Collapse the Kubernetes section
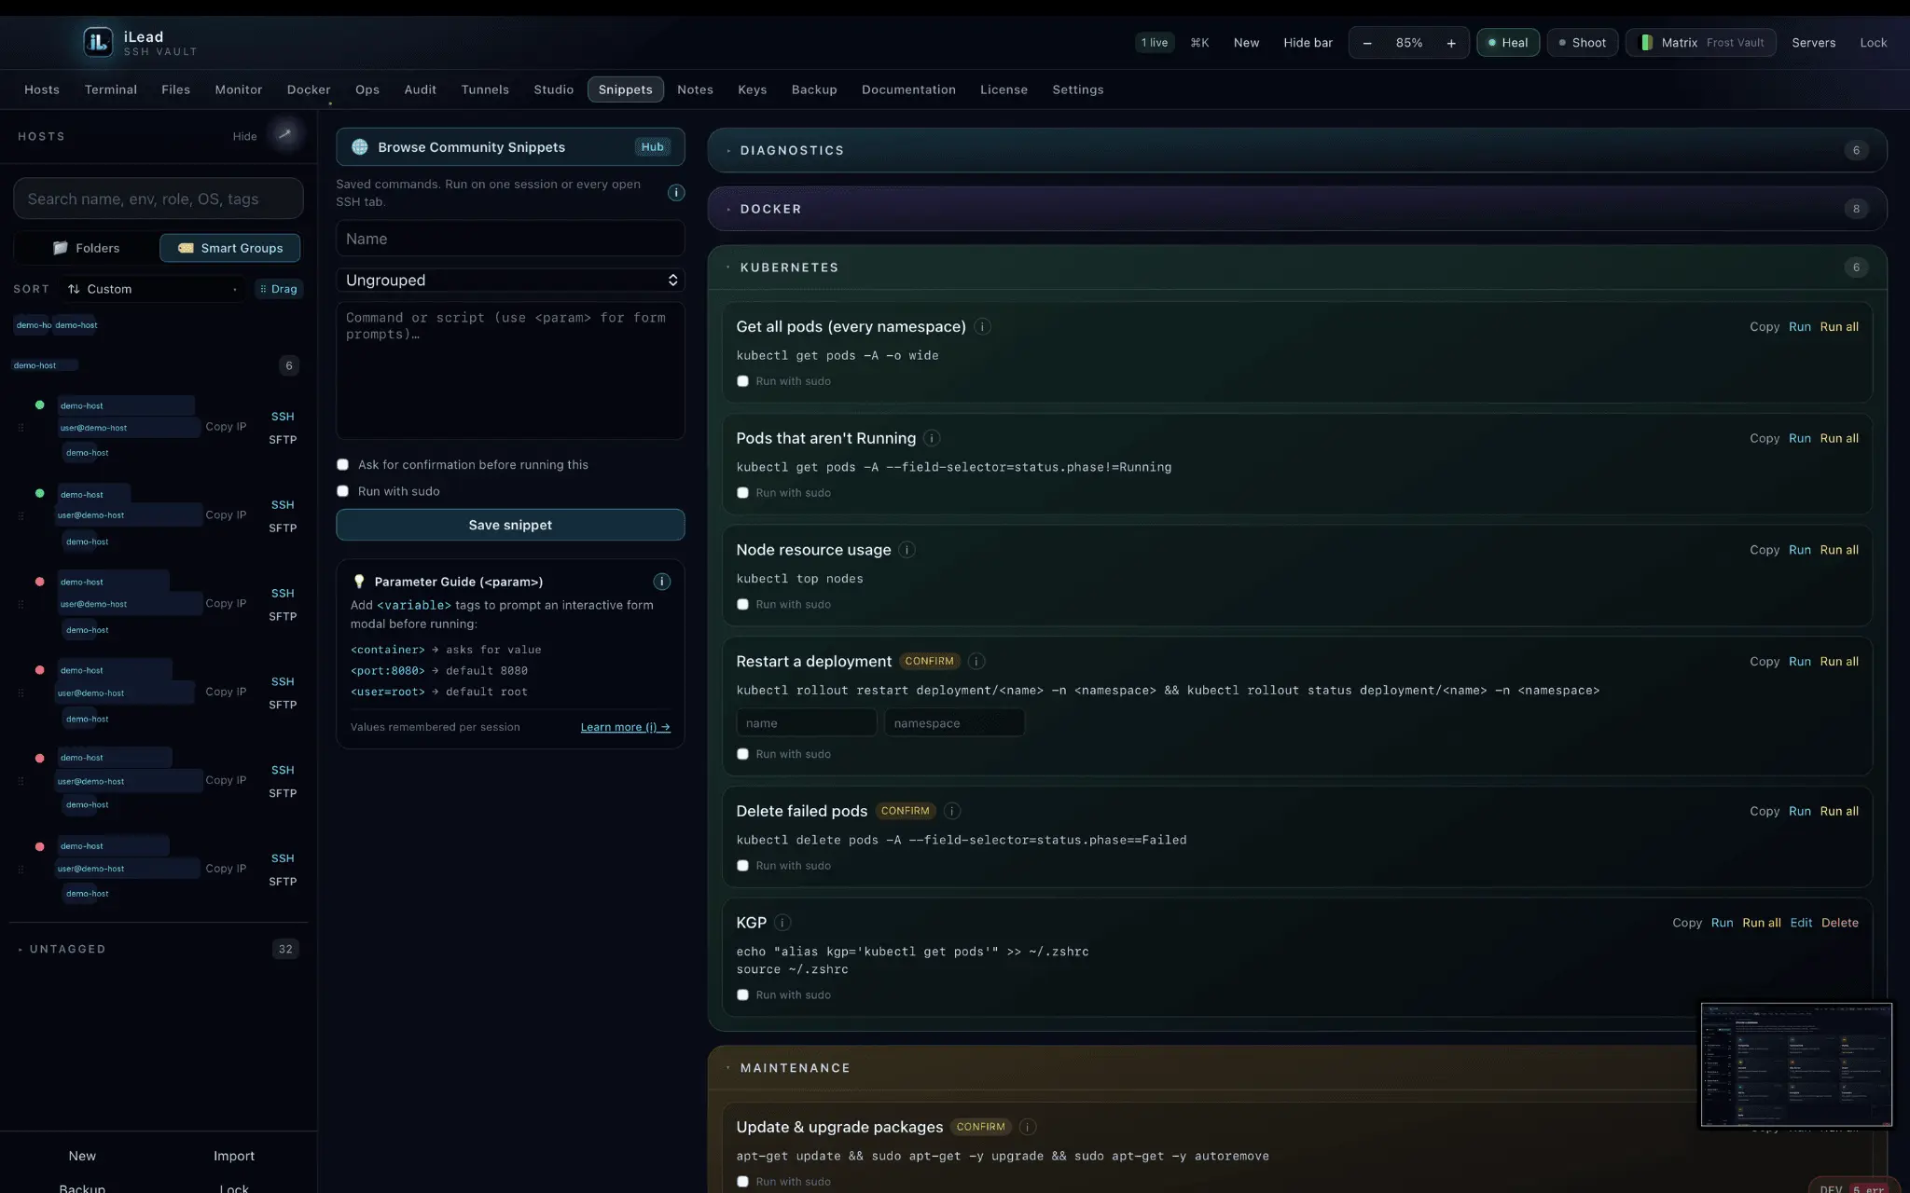This screenshot has width=1910, height=1193. (1297, 267)
